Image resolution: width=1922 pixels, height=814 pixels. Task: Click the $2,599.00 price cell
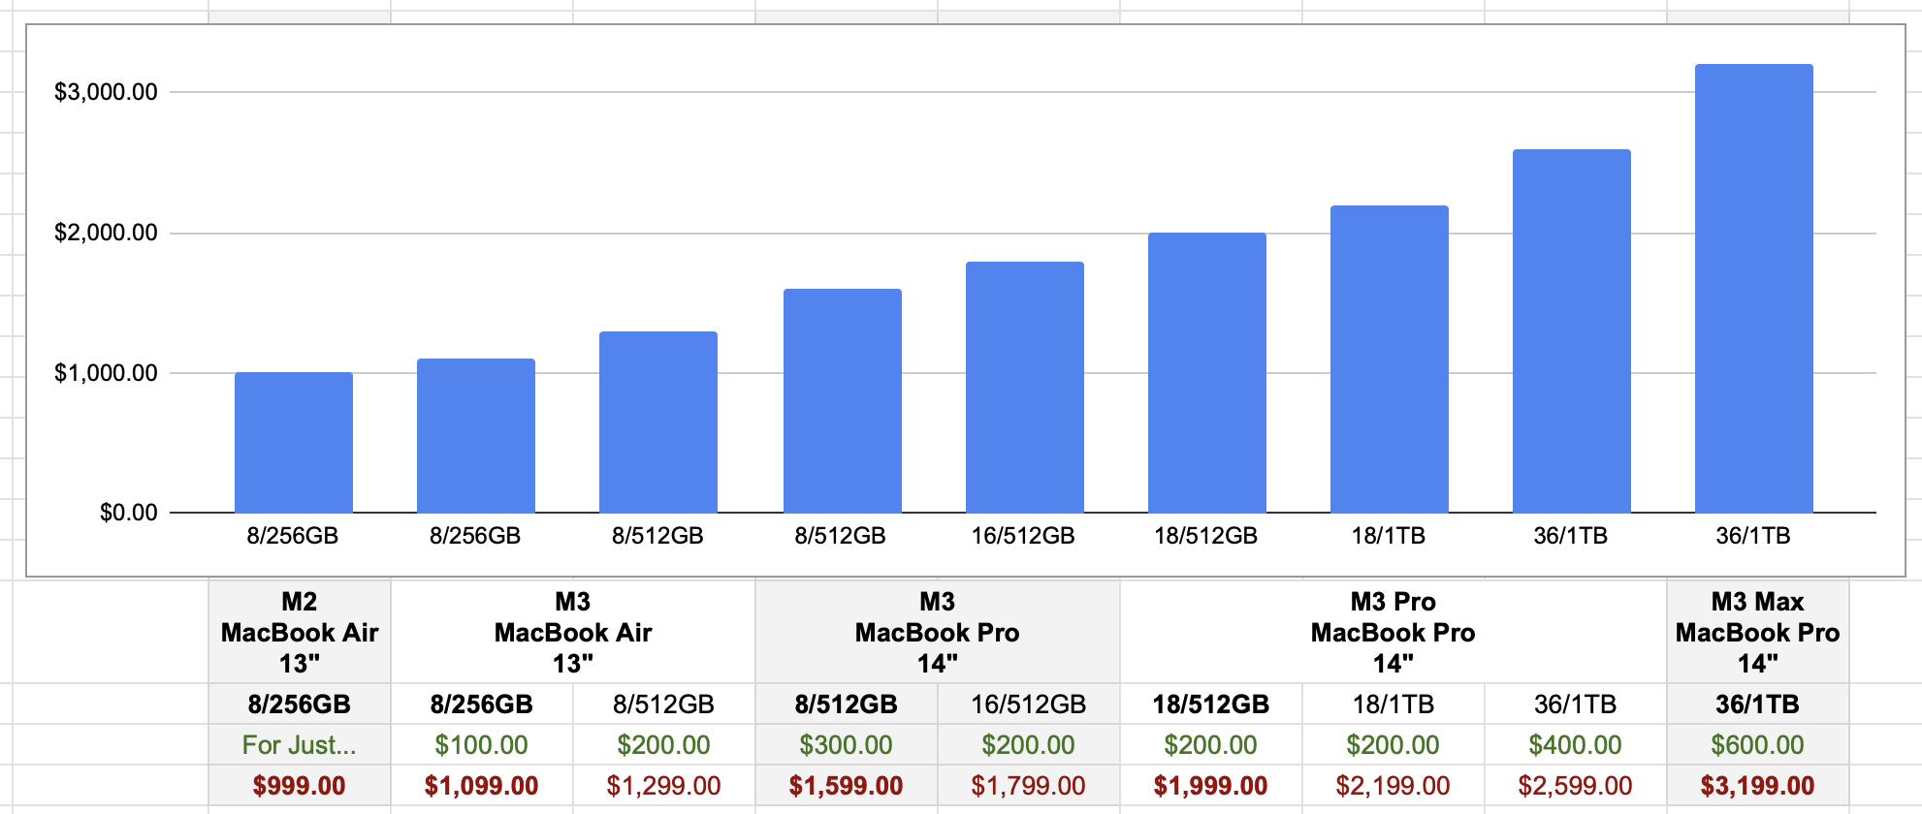click(x=1576, y=786)
